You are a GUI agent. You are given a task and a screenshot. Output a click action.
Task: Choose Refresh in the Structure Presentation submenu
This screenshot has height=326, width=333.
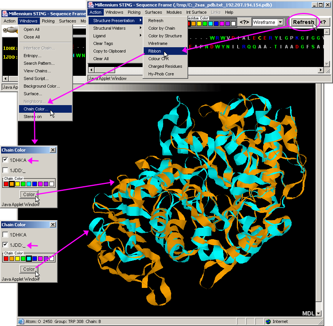(165, 21)
